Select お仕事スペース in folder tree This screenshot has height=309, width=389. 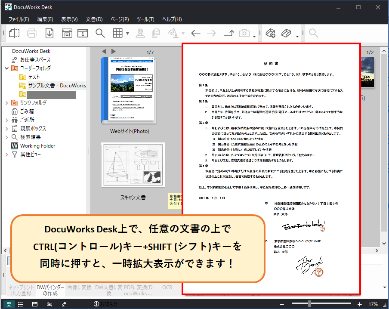(x=35, y=59)
